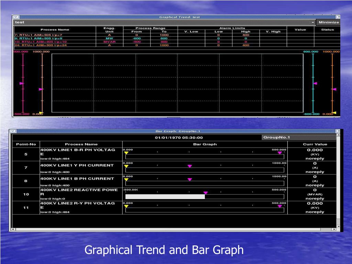Click magenta high-limit marker on point 8 bar
The width and height of the screenshot is (352, 264).
point(190,179)
